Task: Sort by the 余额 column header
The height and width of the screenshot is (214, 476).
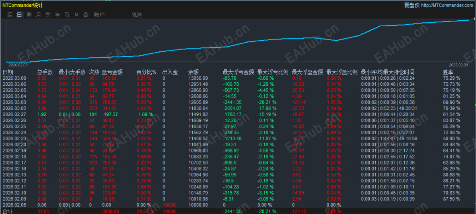Action: click(193, 72)
